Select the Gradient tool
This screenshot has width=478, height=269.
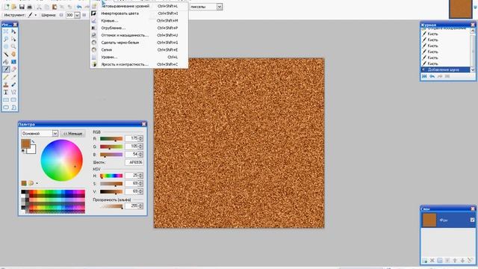(13, 62)
